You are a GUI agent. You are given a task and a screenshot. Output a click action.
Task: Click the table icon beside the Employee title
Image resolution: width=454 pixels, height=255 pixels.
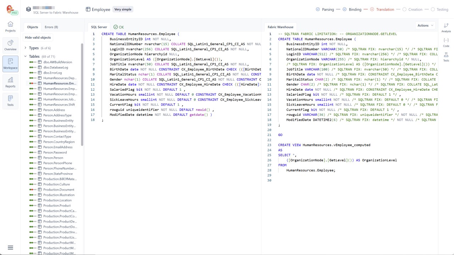(x=88, y=10)
